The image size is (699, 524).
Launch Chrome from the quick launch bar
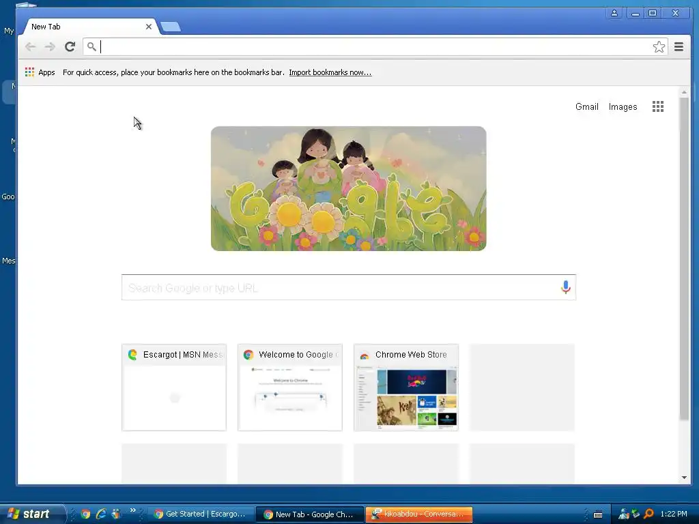[85, 514]
